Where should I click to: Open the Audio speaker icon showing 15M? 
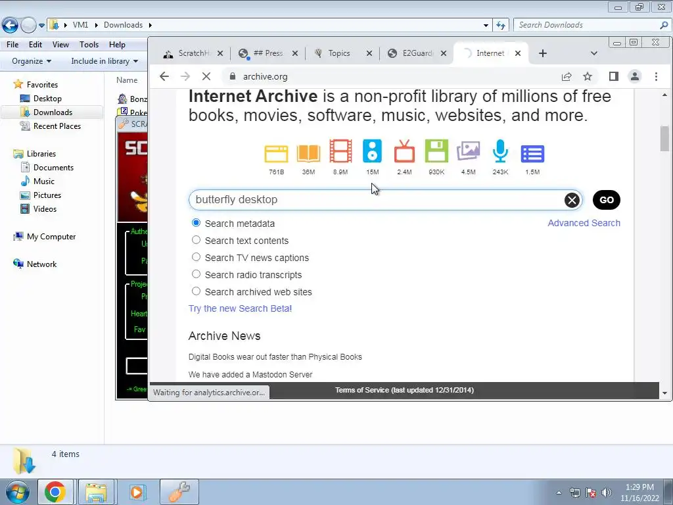(x=372, y=151)
